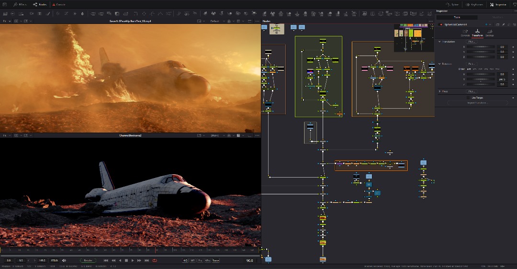Add a Polygon mask from toolbar
The width and height of the screenshot is (517, 269).
[x=152, y=13]
